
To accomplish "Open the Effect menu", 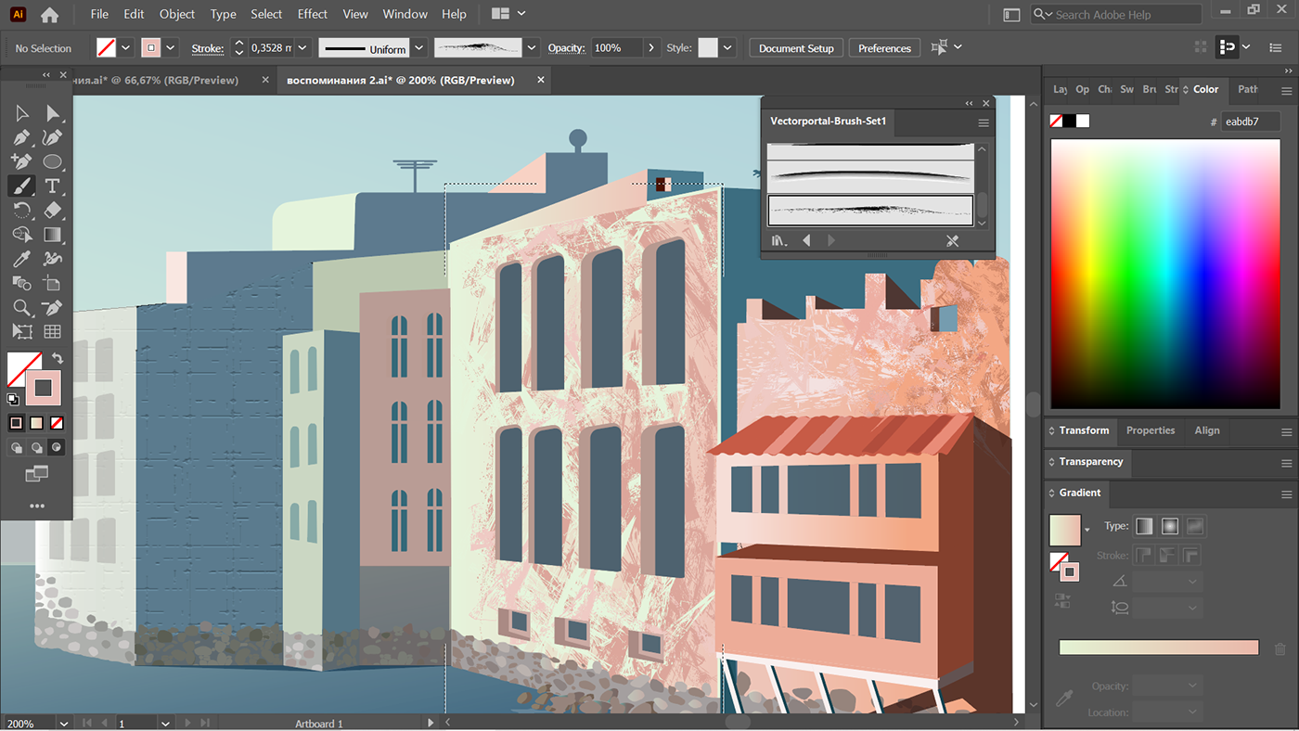I will [x=312, y=14].
